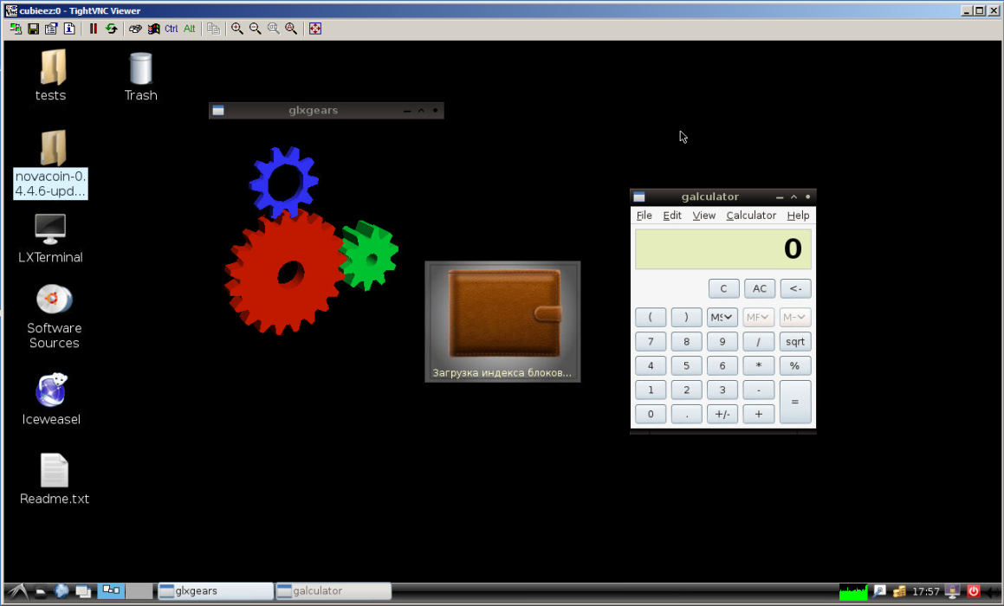The height and width of the screenshot is (606, 1004).
Task: Activate full-screen mode icon in VNC toolbar
Action: click(314, 29)
